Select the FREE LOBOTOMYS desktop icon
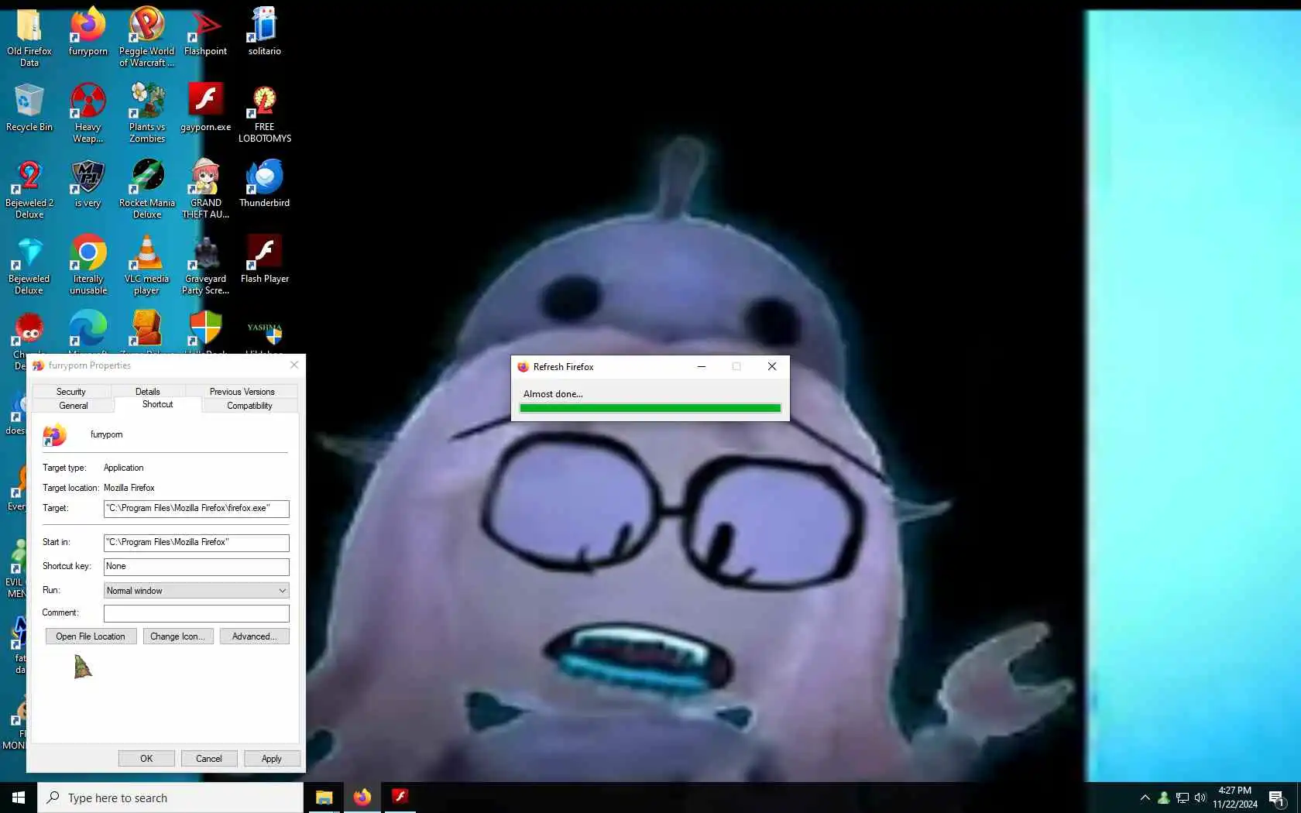 264,101
